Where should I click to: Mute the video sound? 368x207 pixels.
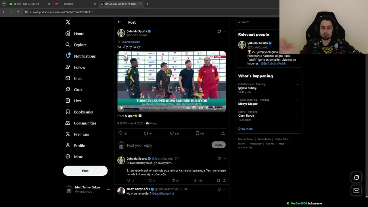coord(201,108)
